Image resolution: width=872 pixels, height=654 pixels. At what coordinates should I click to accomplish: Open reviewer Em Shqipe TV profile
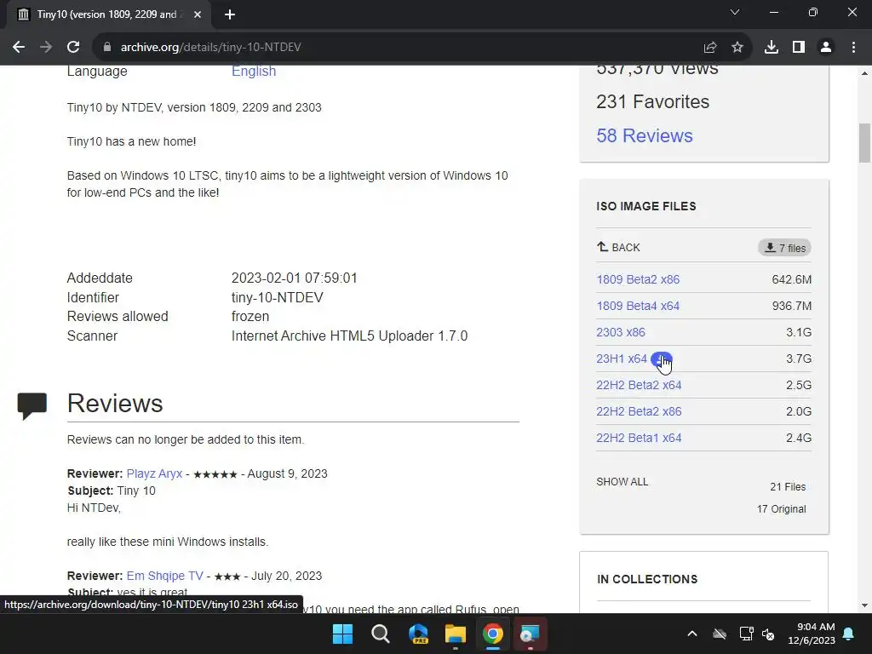[x=164, y=577]
